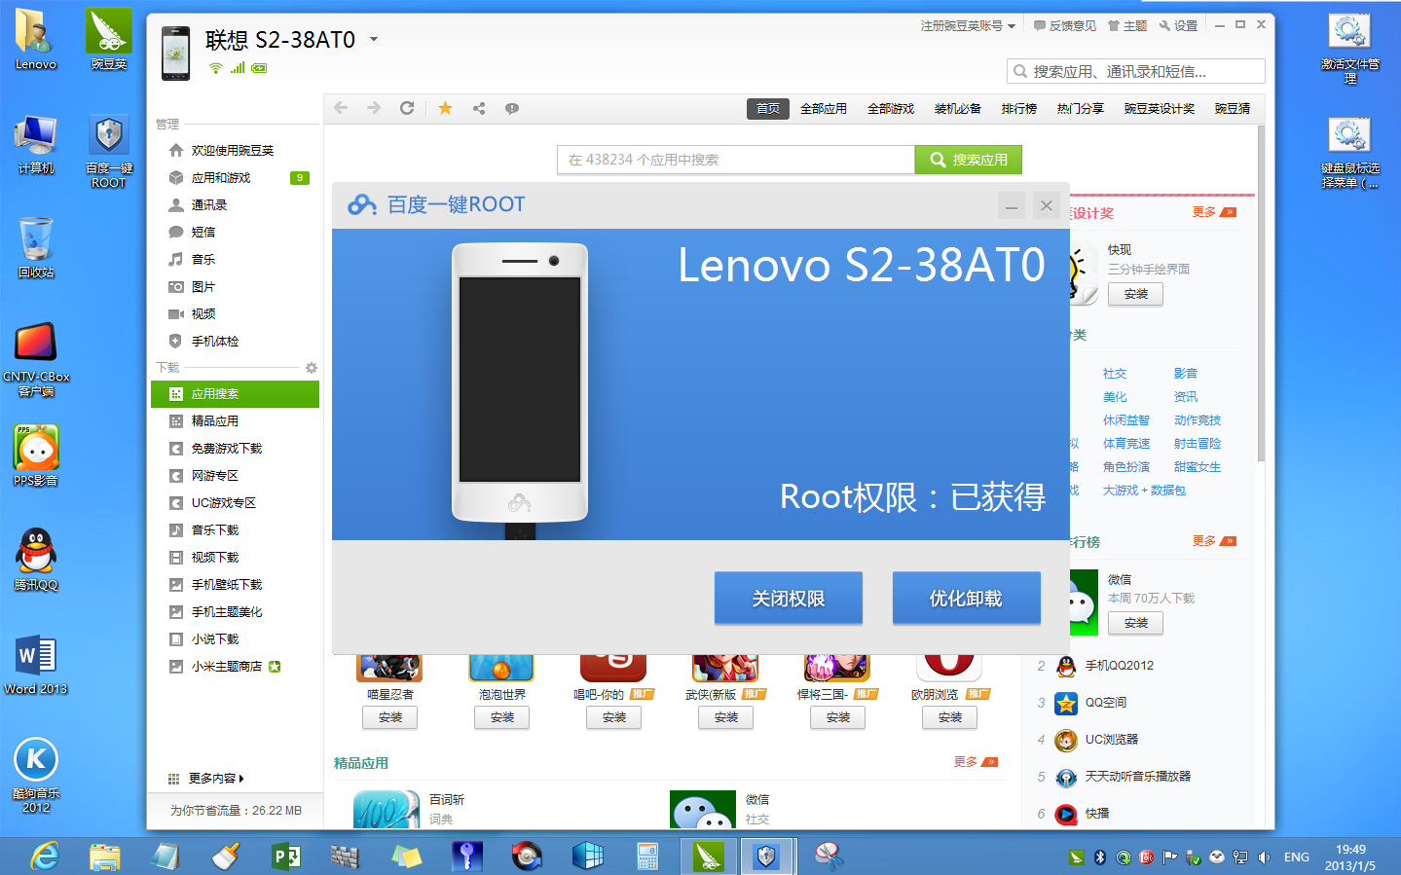Viewport: 1401px width, 875px height.
Task: Expand 更多内容 in the sidebar
Action: (x=205, y=779)
